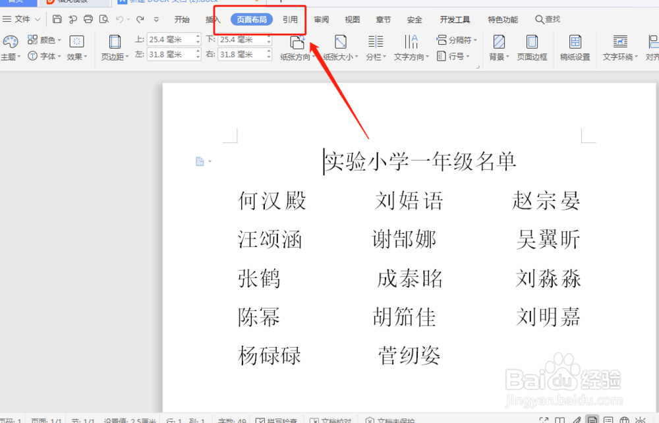Open the 特色功能 tab
This screenshot has width=659, height=423.
click(503, 20)
